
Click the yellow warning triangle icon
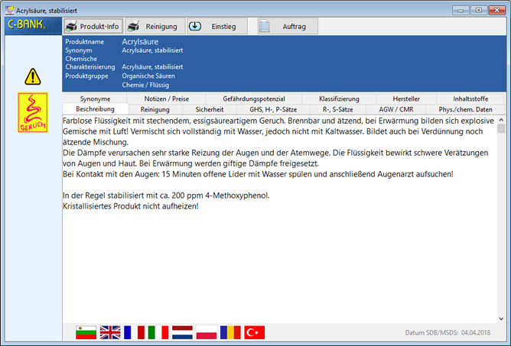pos(32,76)
